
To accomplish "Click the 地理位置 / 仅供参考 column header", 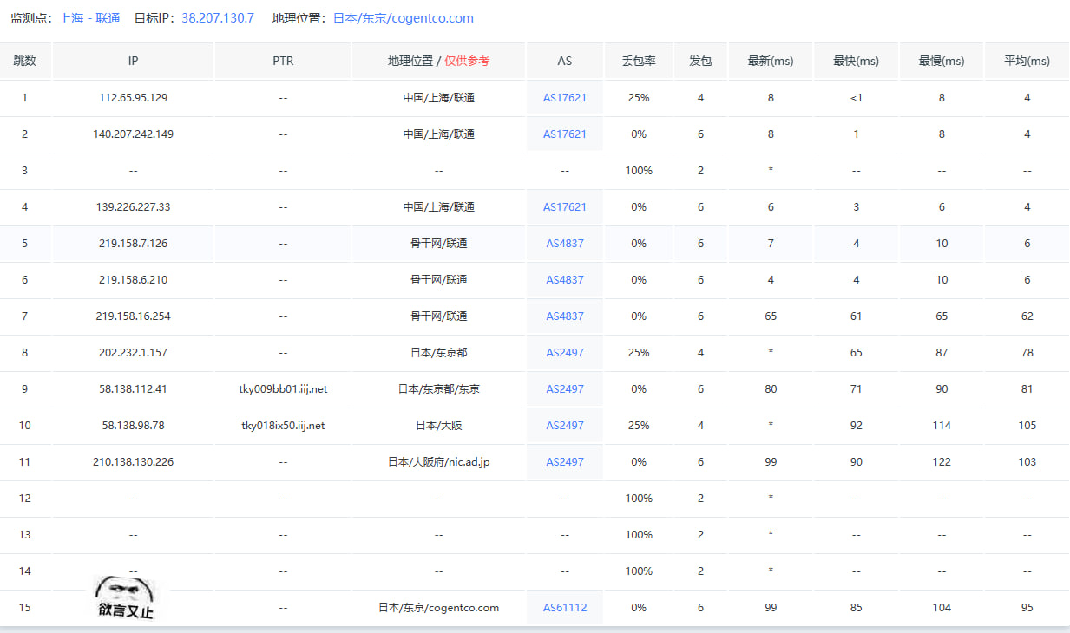I will click(438, 62).
